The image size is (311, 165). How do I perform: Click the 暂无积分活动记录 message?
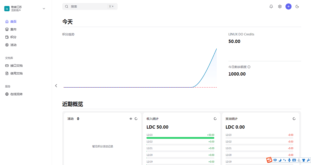[102, 146]
